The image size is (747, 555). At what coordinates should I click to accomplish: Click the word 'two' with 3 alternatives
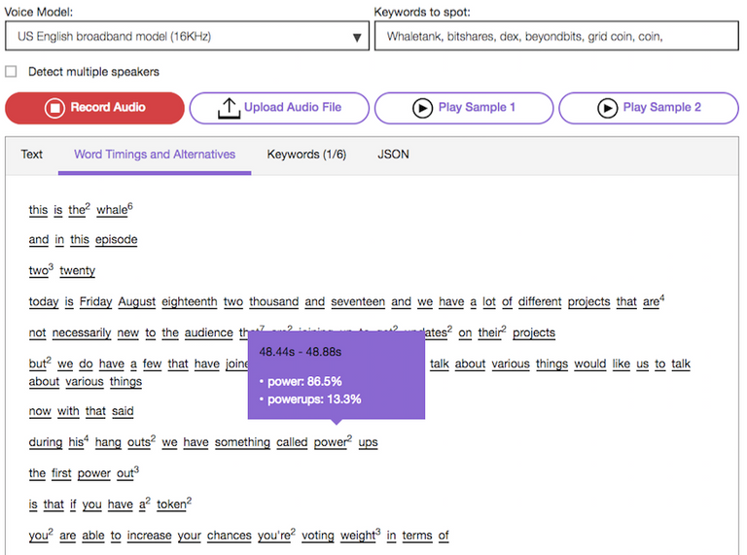[x=41, y=270]
